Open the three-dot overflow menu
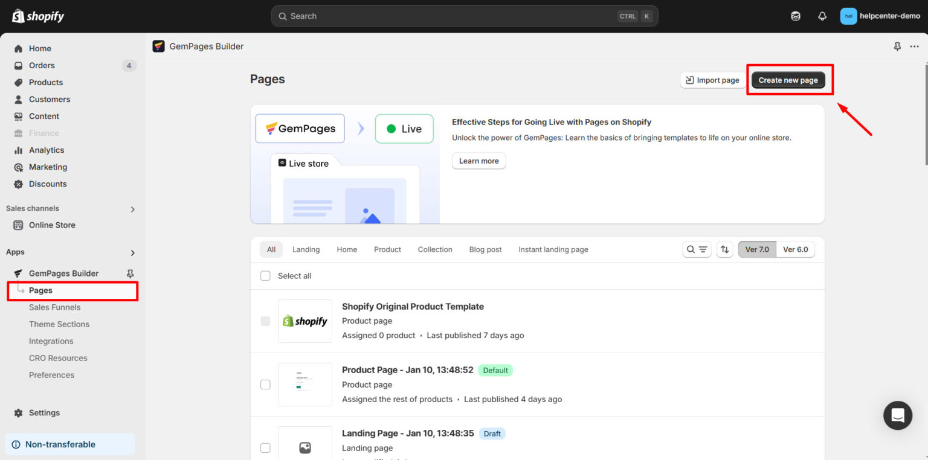928x460 pixels. coord(914,46)
